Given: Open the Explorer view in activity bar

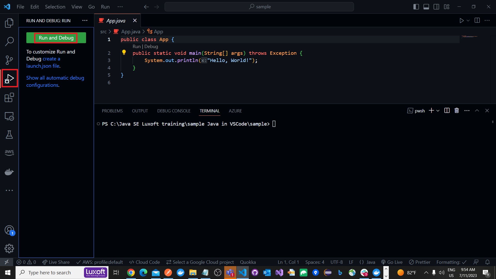Looking at the screenshot, I should click(x=9, y=23).
